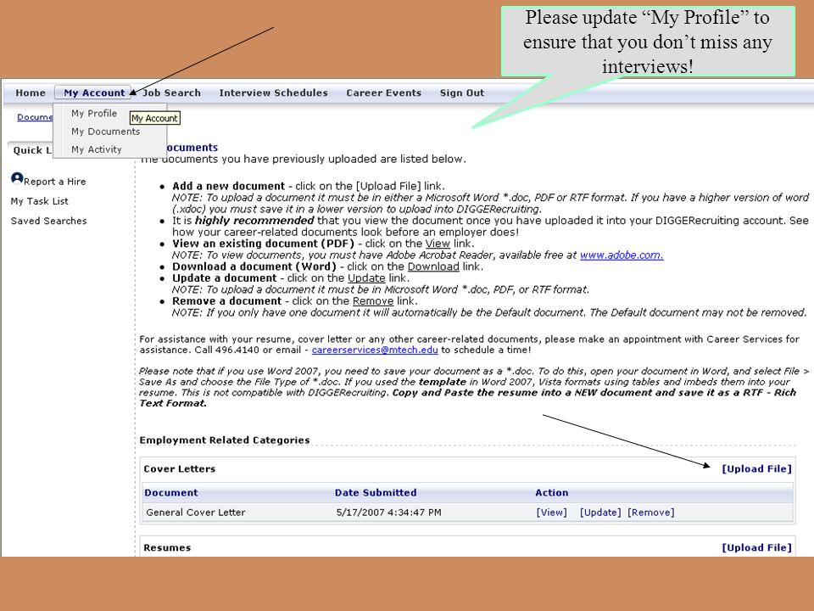Click Upload File for Resumes

757,547
